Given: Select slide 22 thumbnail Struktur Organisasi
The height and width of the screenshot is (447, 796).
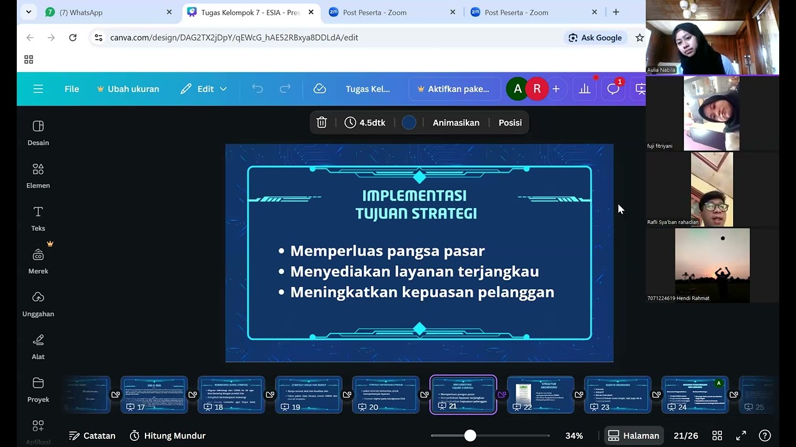Looking at the screenshot, I should [x=540, y=394].
